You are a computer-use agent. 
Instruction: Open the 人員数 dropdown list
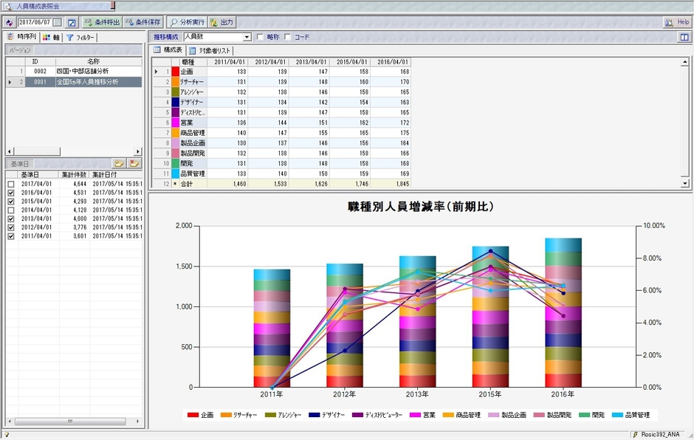click(247, 37)
